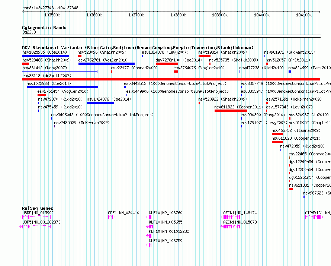The image size is (331, 266).
Task: Open the nsv820937 (Ju2010) label
Action: [x=309, y=115]
